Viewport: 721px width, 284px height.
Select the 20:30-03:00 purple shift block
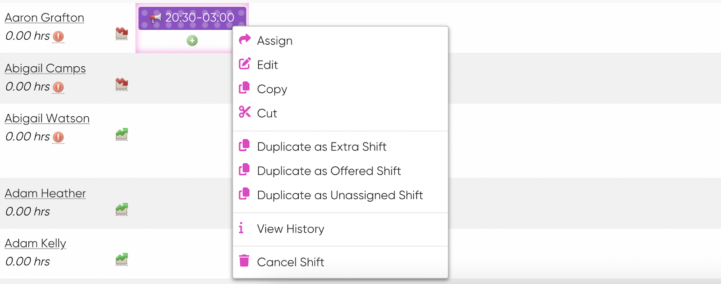tap(192, 18)
